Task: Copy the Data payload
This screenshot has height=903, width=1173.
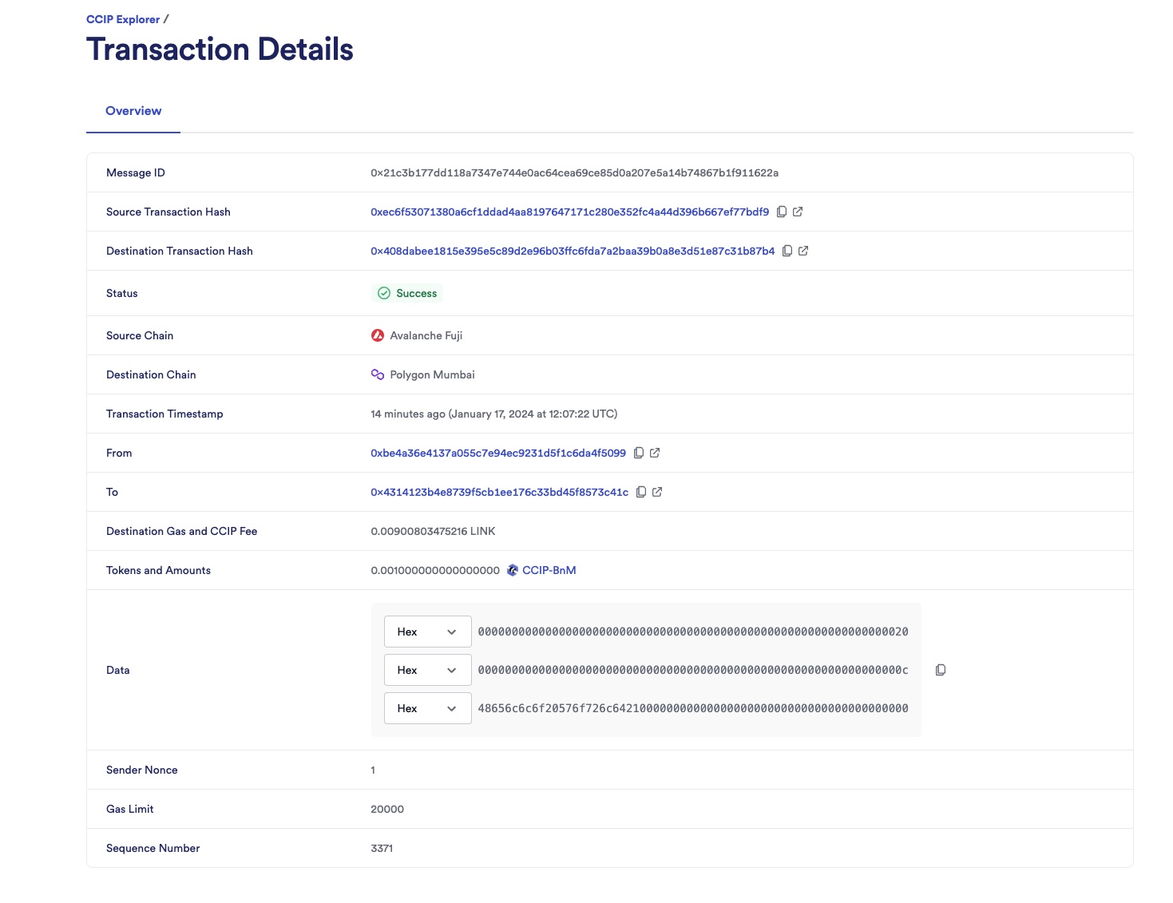Action: [x=941, y=670]
